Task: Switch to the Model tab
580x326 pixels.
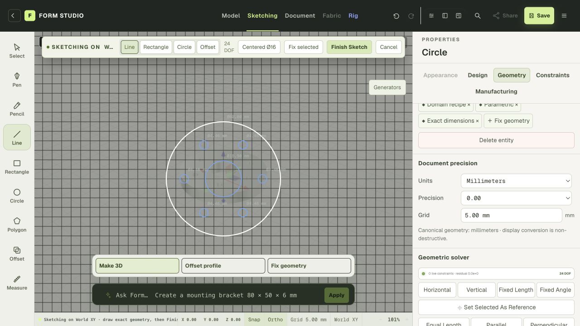Action: pos(231,16)
